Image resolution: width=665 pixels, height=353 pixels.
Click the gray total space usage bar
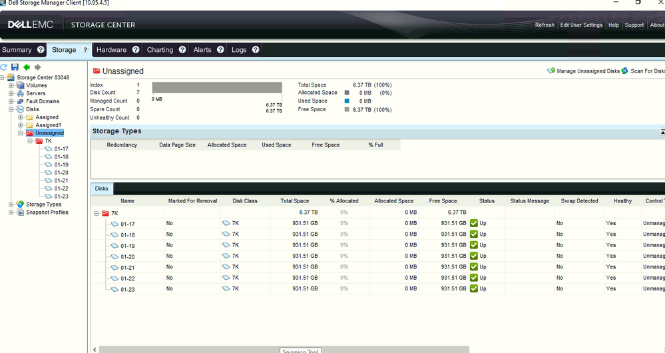(217, 88)
